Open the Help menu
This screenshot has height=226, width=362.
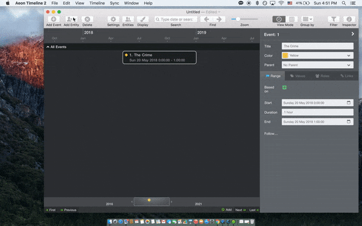pyautogui.click(x=148, y=3)
